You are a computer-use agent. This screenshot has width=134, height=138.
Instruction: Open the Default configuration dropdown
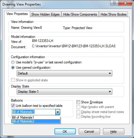(x=64, y=73)
